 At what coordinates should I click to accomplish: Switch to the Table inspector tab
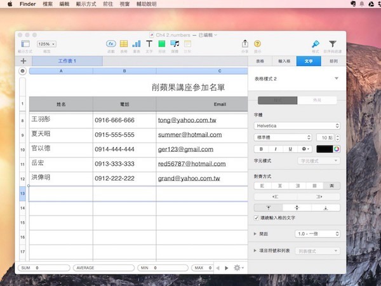coord(260,61)
